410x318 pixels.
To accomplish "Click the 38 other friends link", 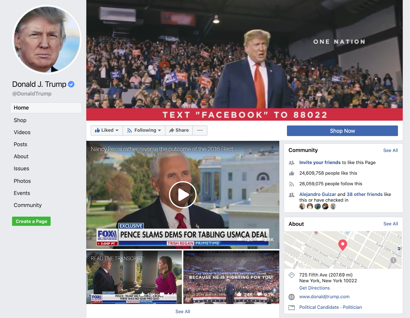I will [x=365, y=194].
